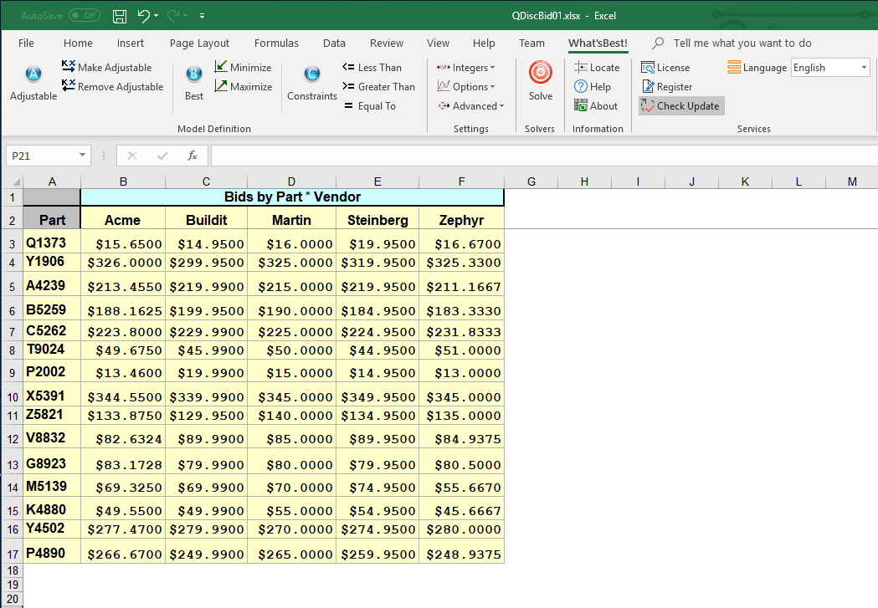
Task: Click the Adjustable blue A icon
Action: pos(33,74)
